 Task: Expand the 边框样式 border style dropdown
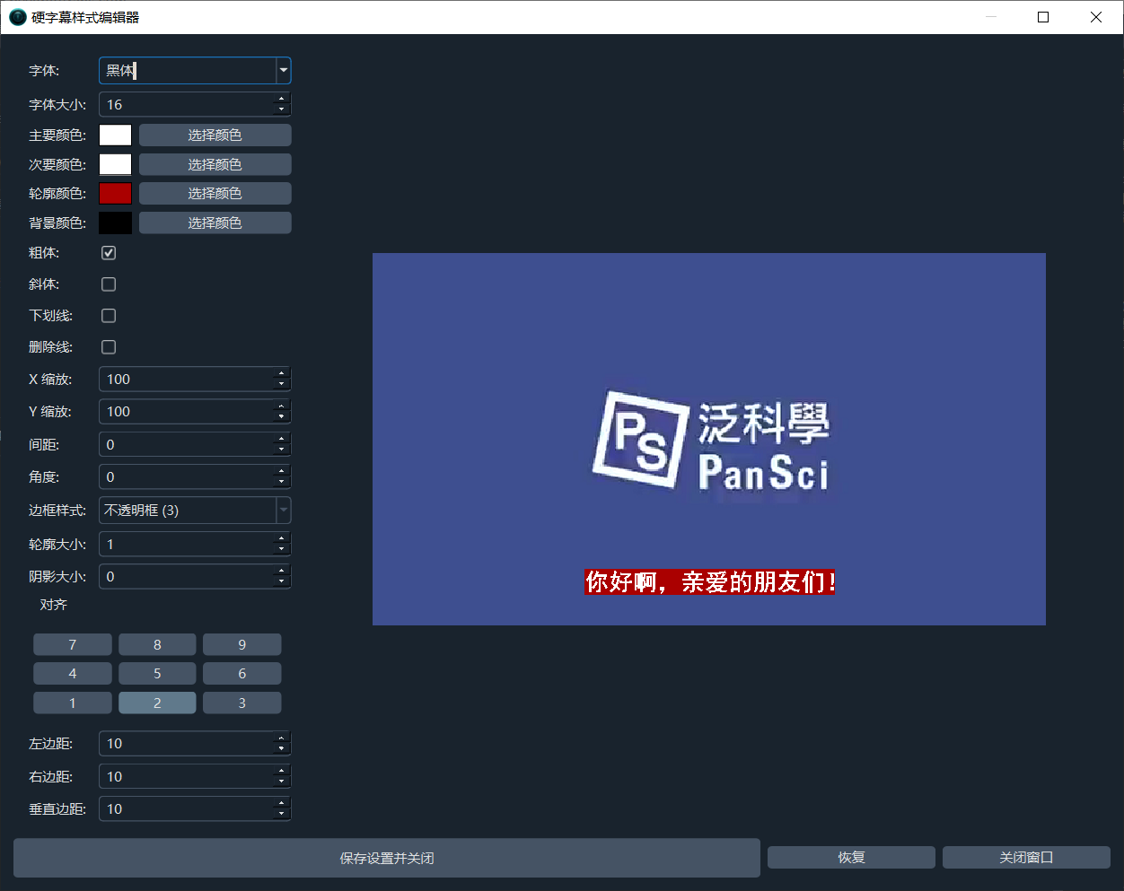point(284,511)
